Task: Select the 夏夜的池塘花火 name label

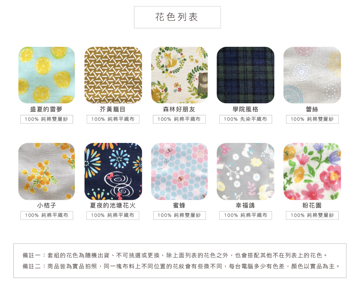Action: pyautogui.click(x=113, y=205)
